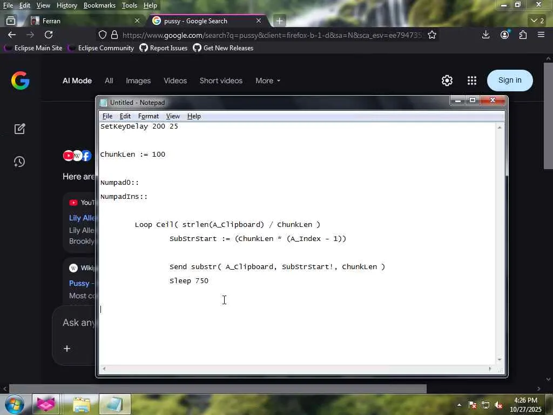Click the "ChunkLen := 100" line in Notepad
This screenshot has height=415, width=553.
tap(133, 155)
